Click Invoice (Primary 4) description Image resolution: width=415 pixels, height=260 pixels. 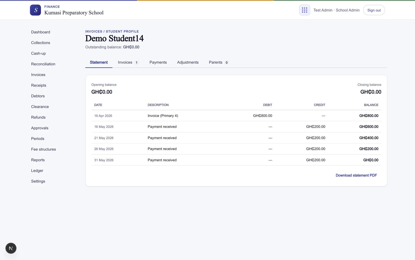[x=163, y=116]
